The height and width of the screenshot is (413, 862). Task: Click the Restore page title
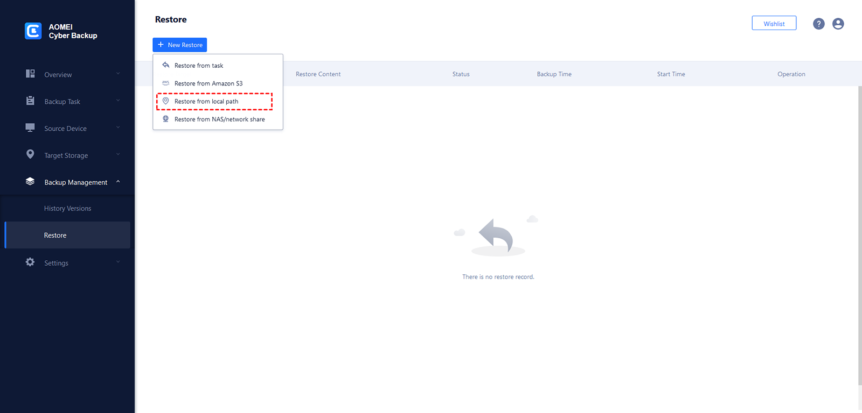pyautogui.click(x=171, y=19)
